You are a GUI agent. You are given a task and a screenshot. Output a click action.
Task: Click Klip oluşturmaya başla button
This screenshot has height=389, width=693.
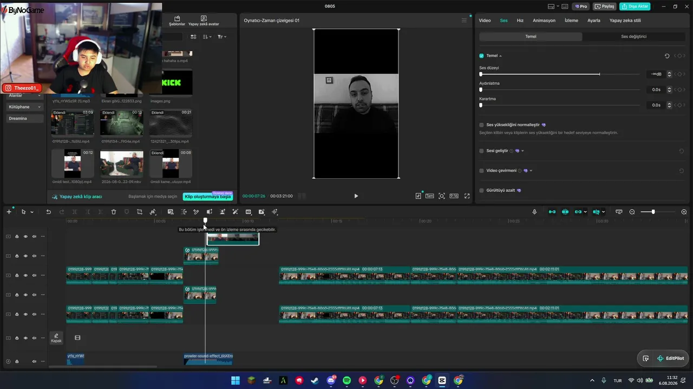click(x=208, y=197)
